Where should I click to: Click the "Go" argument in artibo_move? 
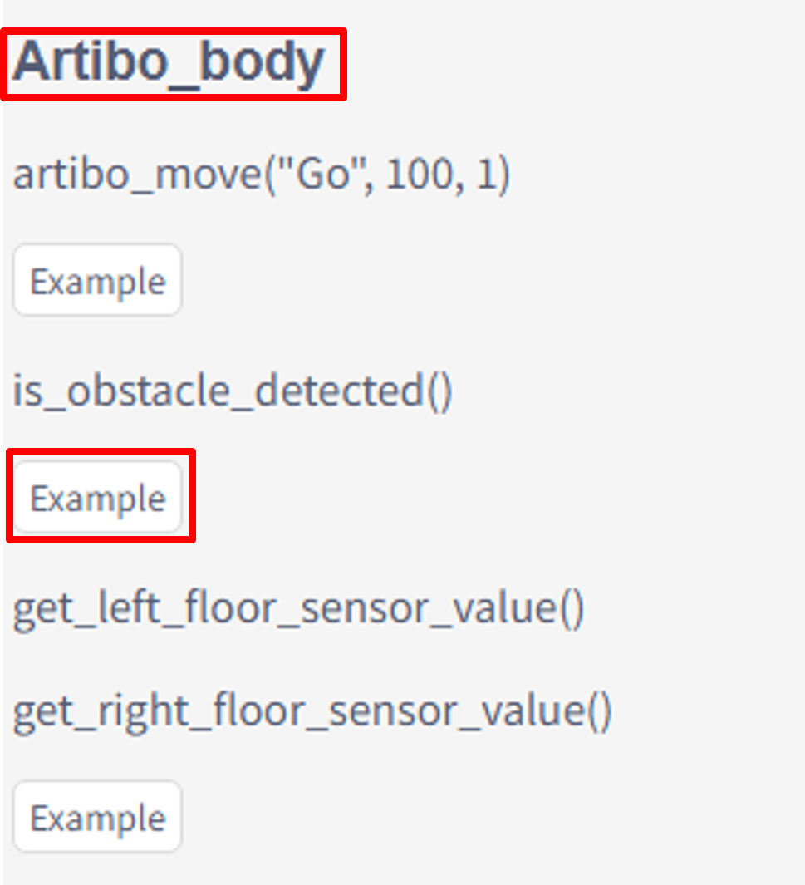click(326, 175)
